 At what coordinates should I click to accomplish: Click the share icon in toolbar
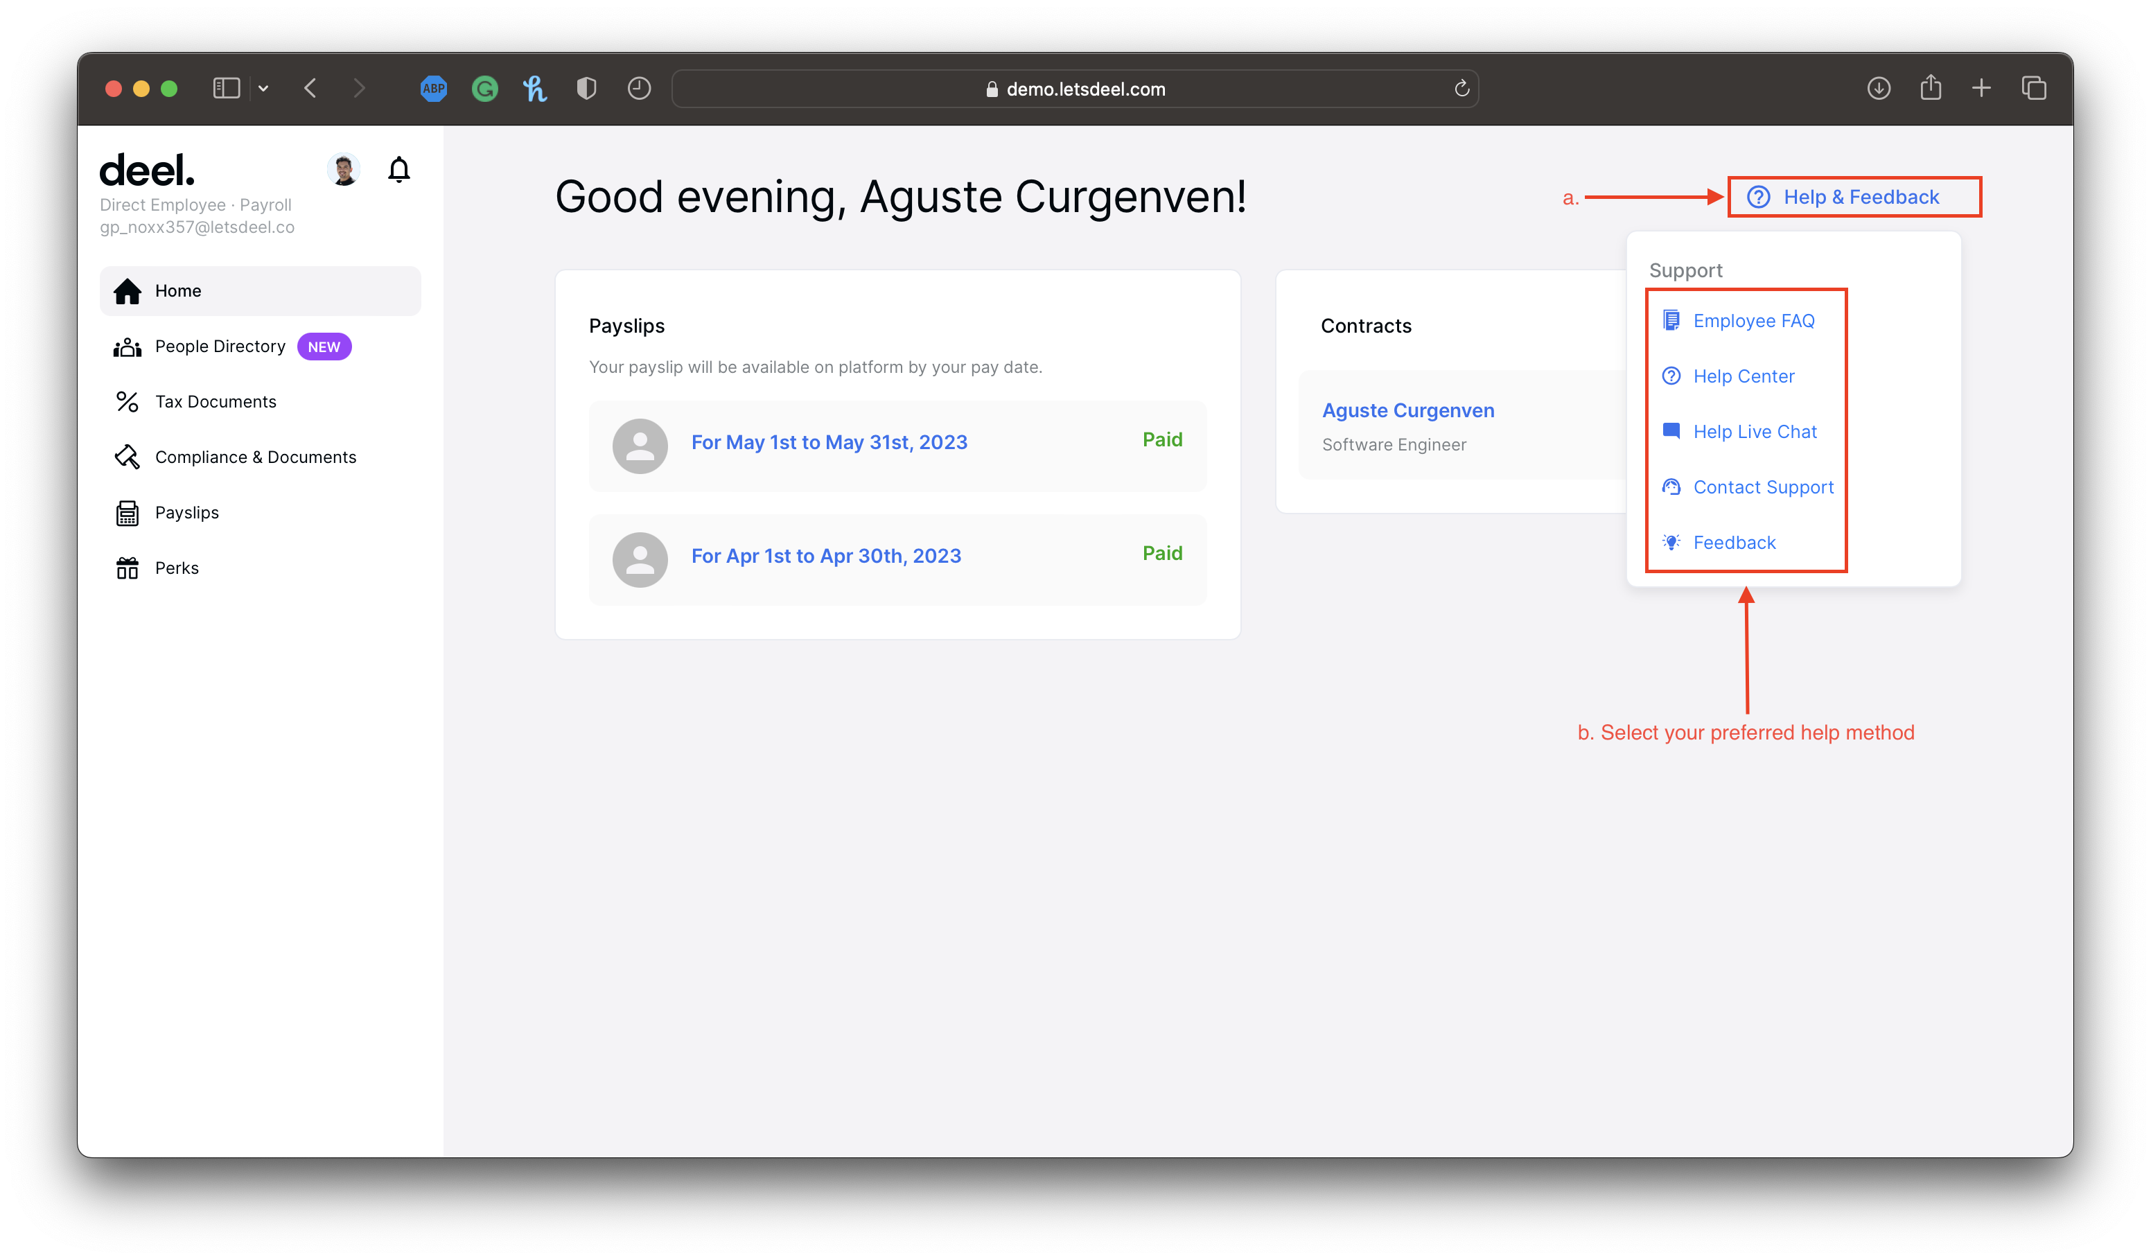pyautogui.click(x=1930, y=88)
